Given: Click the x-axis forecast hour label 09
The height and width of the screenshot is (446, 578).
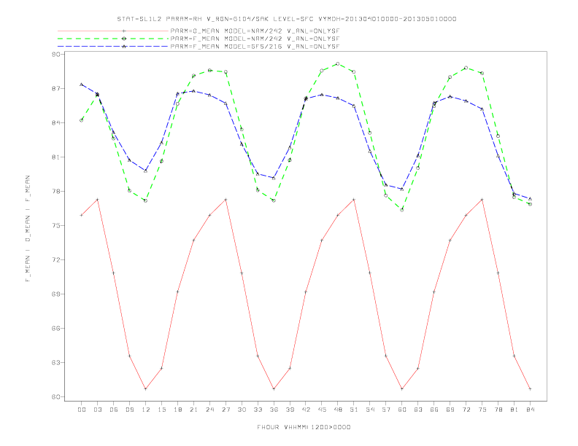Looking at the screenshot, I should point(129,410).
